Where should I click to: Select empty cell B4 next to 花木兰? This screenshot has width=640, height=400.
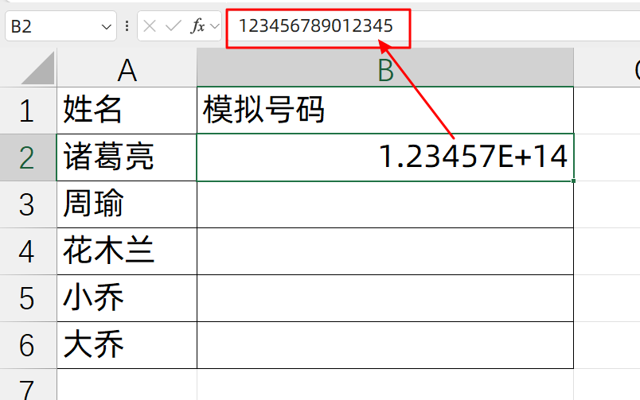tap(385, 251)
